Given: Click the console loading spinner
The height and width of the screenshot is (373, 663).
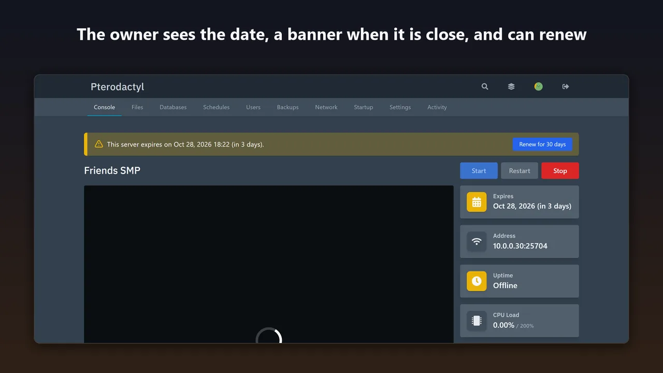Looking at the screenshot, I should 269,335.
